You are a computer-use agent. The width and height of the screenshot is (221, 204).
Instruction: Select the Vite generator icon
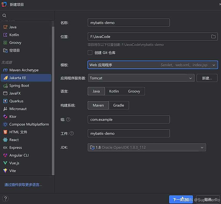click(5, 171)
